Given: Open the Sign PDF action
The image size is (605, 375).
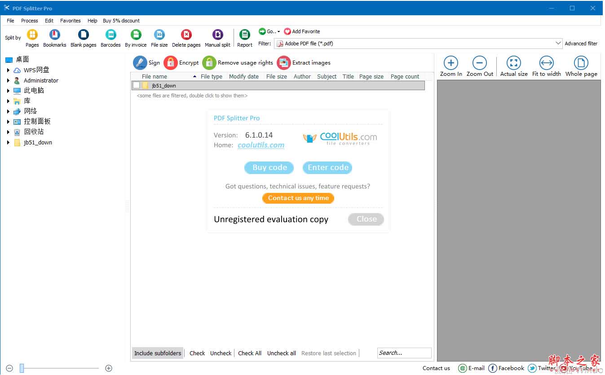Looking at the screenshot, I should point(140,63).
